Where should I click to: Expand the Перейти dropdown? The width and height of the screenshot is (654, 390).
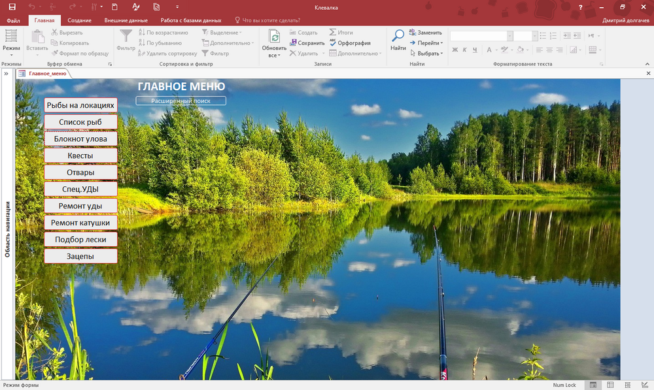[x=441, y=43]
